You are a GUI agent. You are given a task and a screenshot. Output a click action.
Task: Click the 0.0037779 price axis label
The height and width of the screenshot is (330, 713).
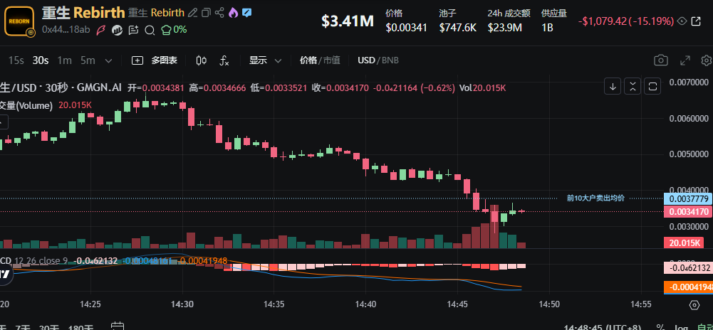(x=688, y=198)
